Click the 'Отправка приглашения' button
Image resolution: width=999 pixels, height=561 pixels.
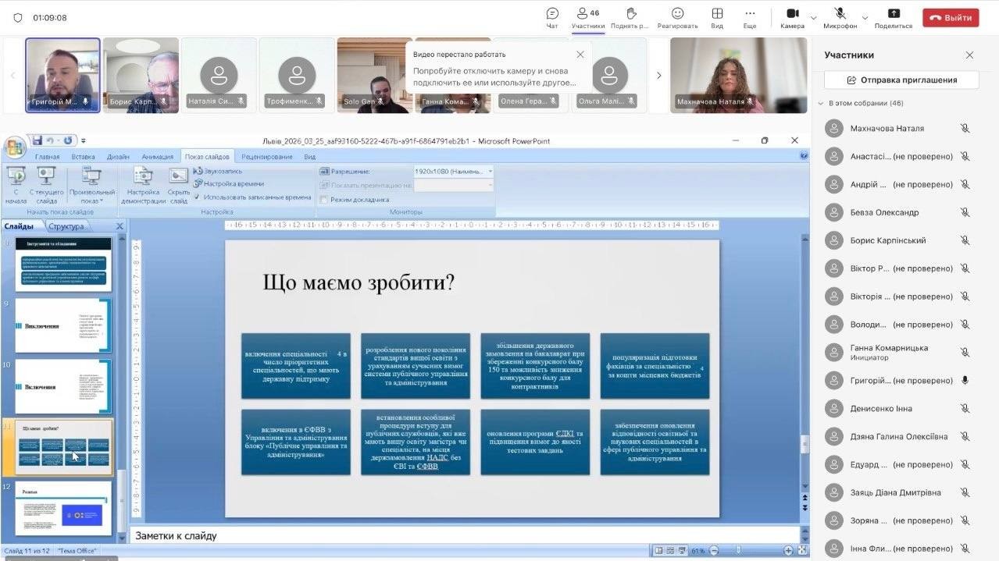click(901, 80)
